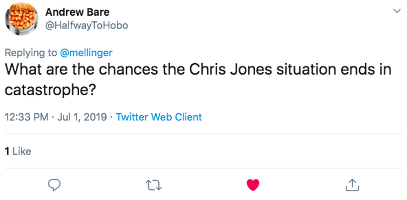Click the Jul 1, 2019 date
The height and width of the screenshot is (200, 407).
click(x=81, y=117)
